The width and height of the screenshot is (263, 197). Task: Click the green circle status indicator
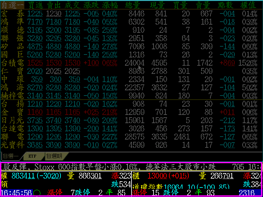[x=36, y=192]
